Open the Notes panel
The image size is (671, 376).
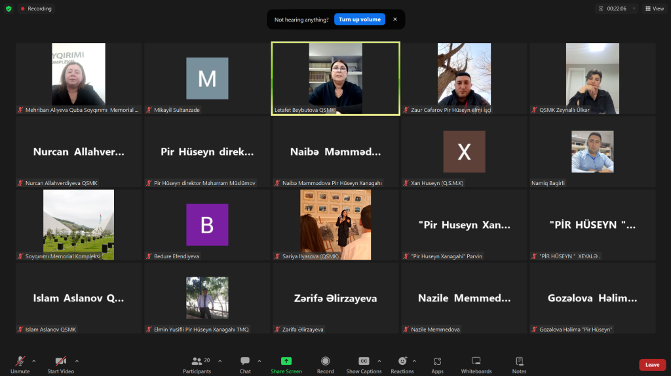[x=519, y=365]
